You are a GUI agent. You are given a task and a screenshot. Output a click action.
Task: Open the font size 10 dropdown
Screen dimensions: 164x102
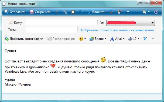(x=134, y=39)
